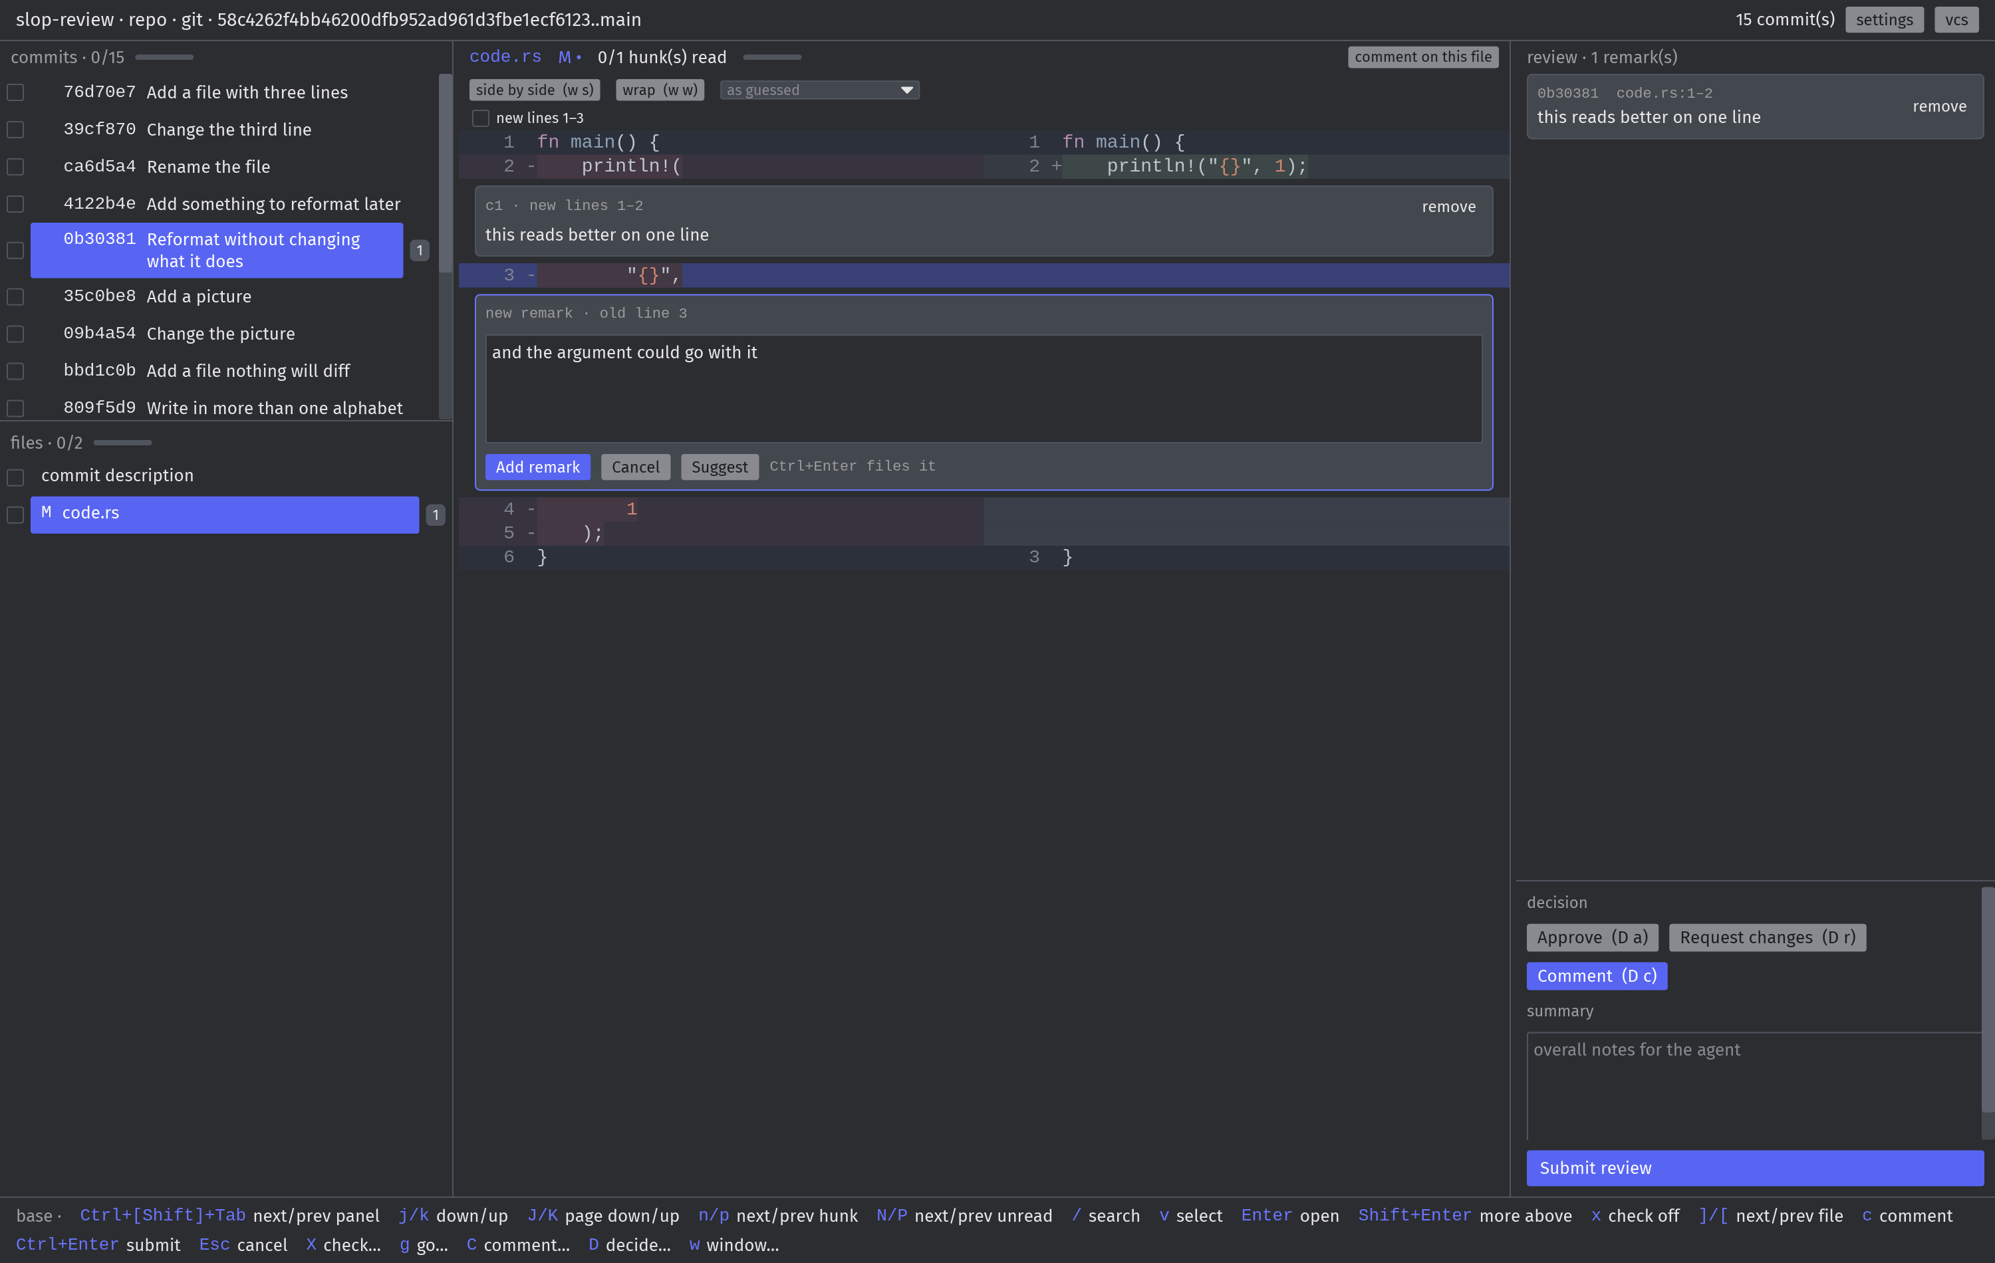Select the code.rs file row

[x=225, y=515]
